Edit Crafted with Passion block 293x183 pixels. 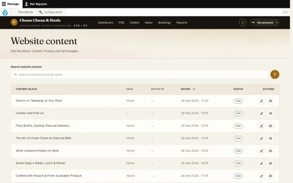tap(262, 176)
